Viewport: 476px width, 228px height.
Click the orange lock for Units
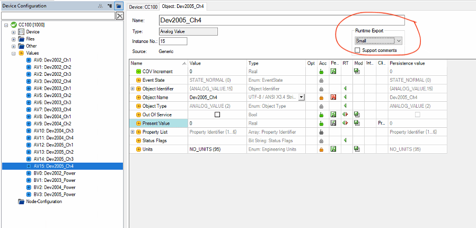pyautogui.click(x=321, y=150)
